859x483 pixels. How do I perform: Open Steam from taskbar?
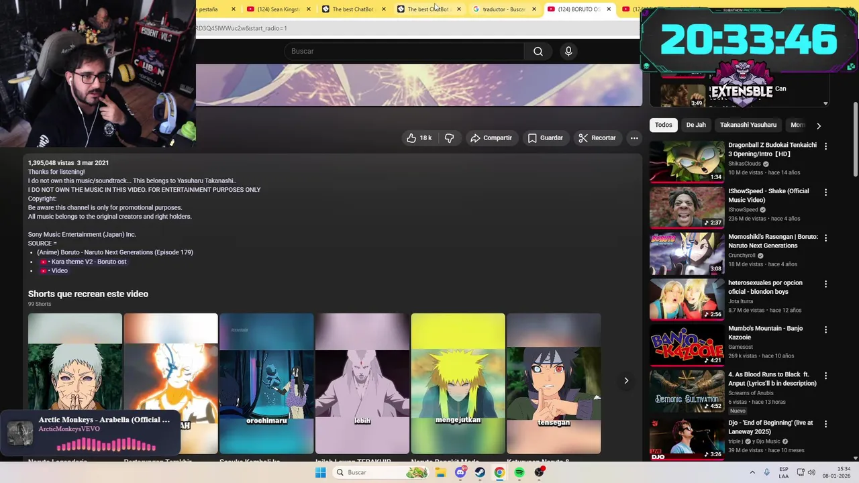point(480,472)
